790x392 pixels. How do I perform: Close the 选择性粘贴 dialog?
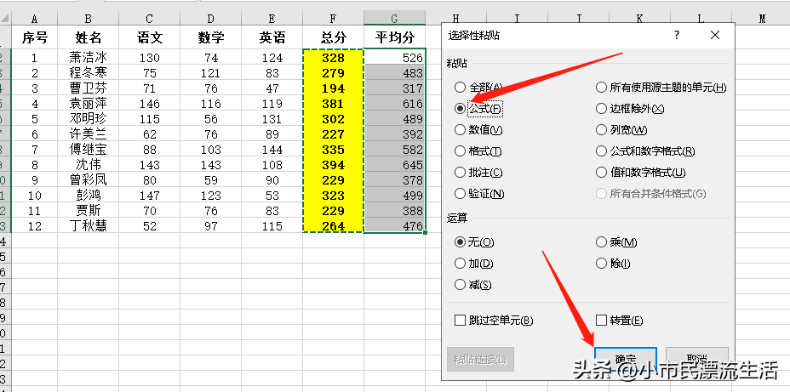715,35
